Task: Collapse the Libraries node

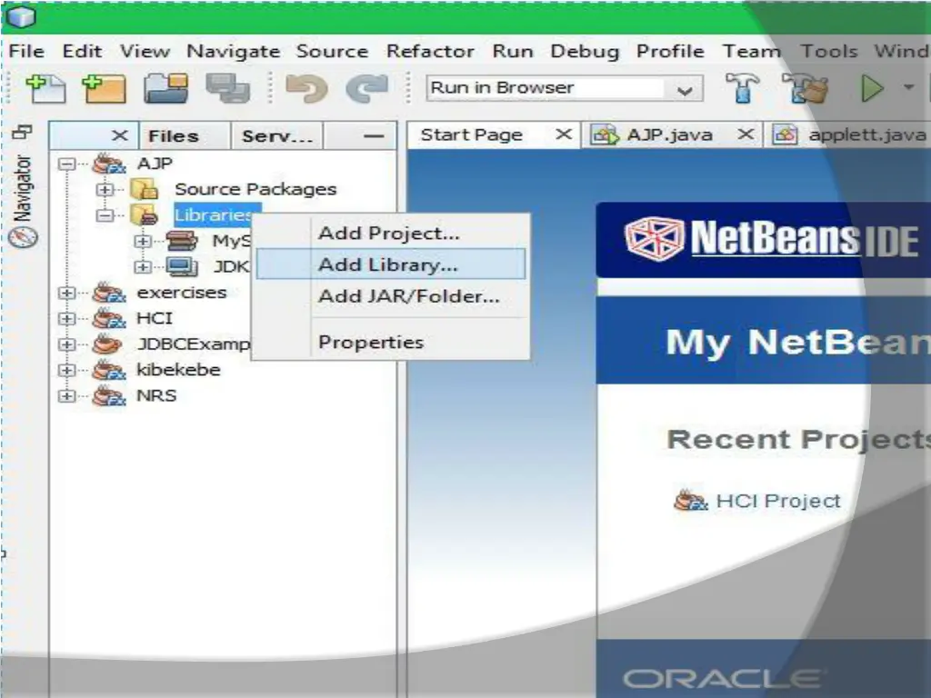Action: [x=105, y=215]
